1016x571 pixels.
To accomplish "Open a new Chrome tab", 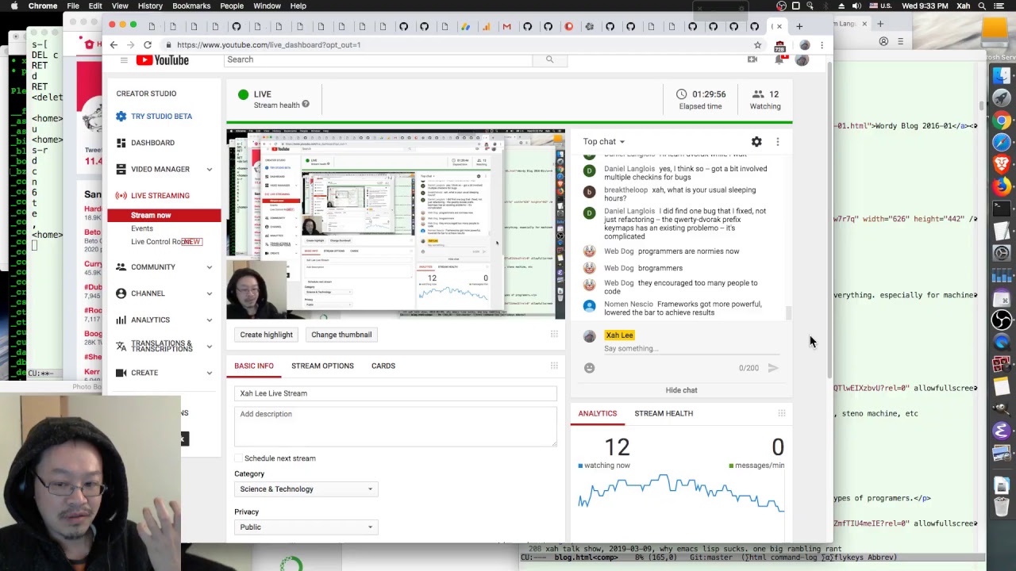I will pos(799,26).
